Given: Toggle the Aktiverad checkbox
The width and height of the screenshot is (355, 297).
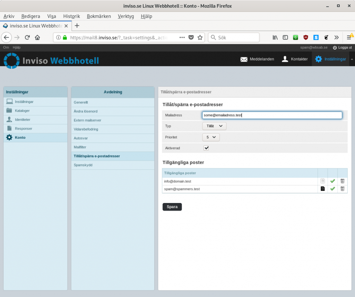Looking at the screenshot, I should [x=206, y=148].
